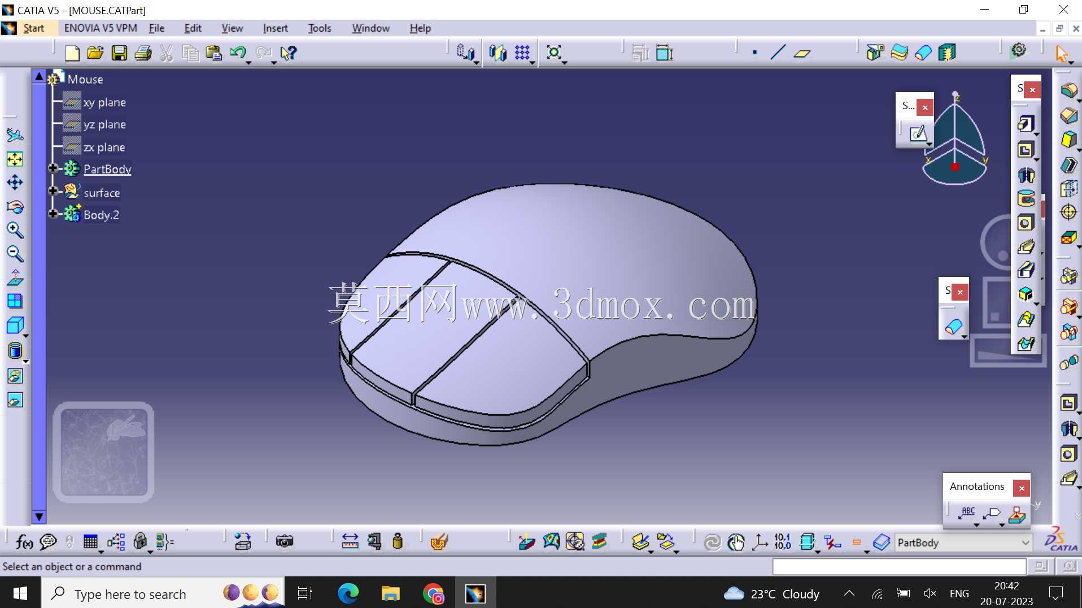Click the Zoom Out magnifier icon

click(x=15, y=254)
